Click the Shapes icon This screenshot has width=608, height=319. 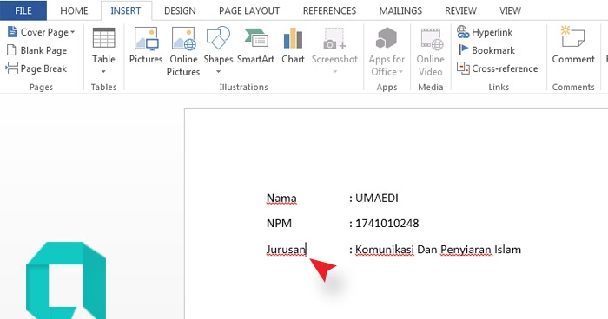pyautogui.click(x=218, y=38)
